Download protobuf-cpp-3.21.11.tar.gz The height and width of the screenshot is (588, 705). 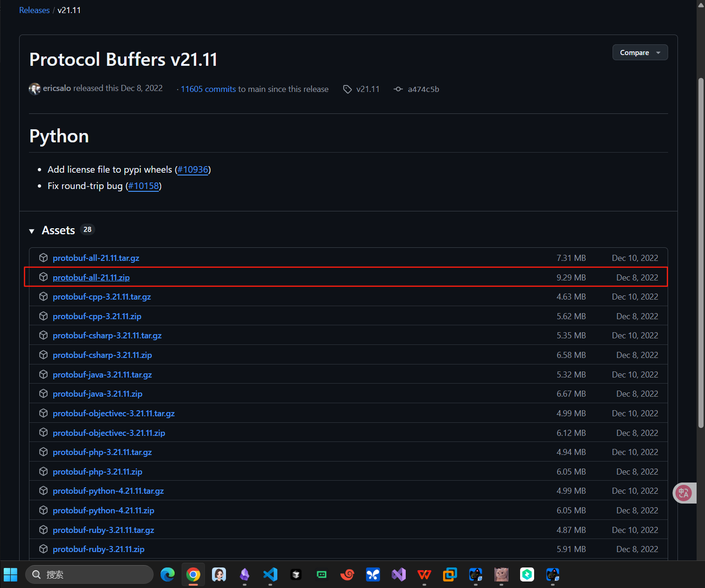[x=102, y=297]
